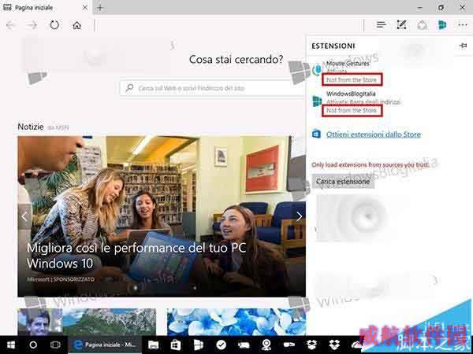
Task: Open the Store icon on taskbar
Action: click(x=176, y=345)
